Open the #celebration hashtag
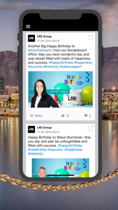 [x=37, y=150]
